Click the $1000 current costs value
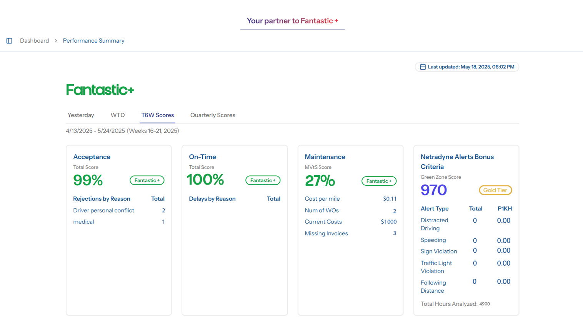 click(x=388, y=222)
